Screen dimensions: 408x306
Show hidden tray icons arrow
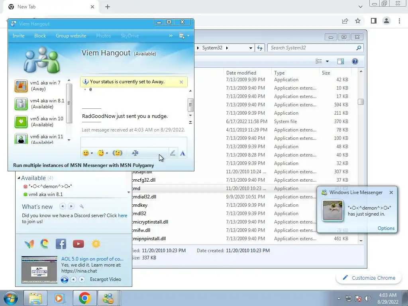pyautogui.click(x=339, y=299)
